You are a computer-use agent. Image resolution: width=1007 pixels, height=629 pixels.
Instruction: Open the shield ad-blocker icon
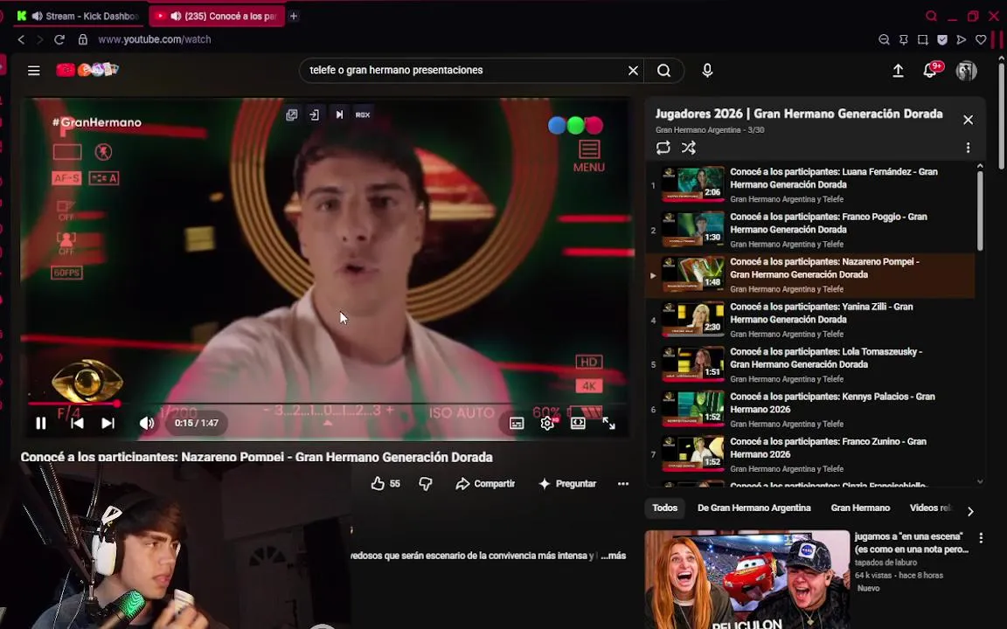tap(942, 40)
